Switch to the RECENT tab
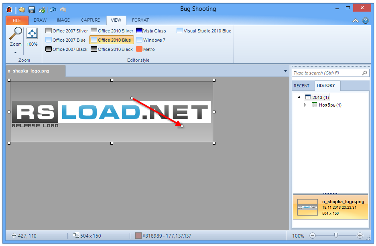This screenshot has height=246, width=376. point(301,86)
